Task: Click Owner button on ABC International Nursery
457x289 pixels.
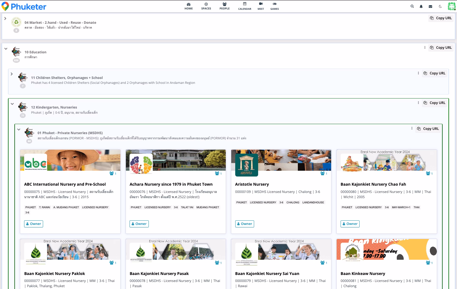Action: click(x=34, y=224)
